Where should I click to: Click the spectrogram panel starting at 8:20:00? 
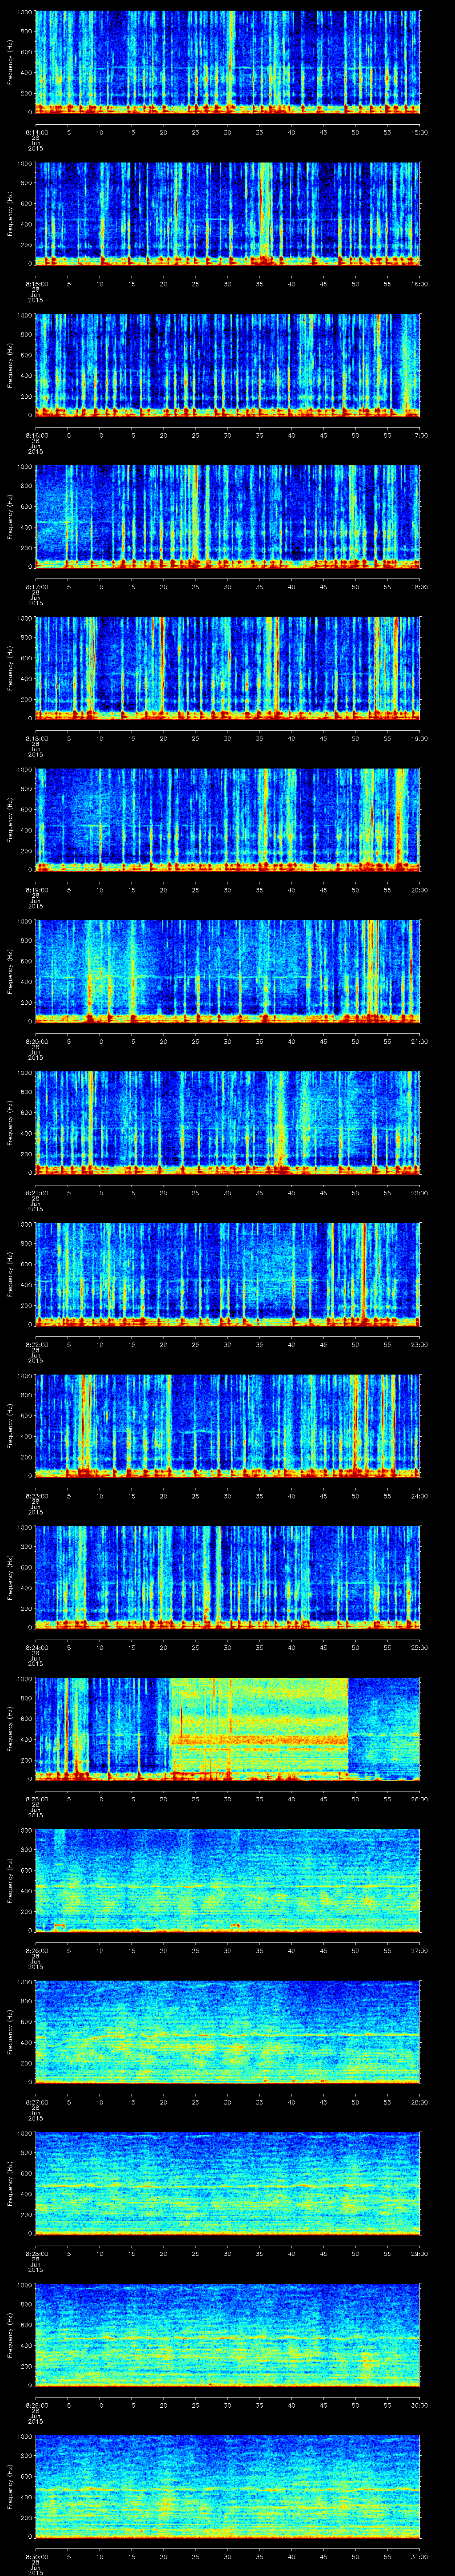click(228, 971)
